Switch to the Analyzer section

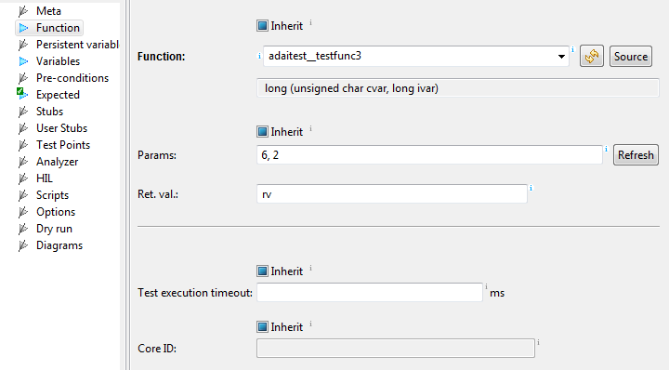pos(58,162)
